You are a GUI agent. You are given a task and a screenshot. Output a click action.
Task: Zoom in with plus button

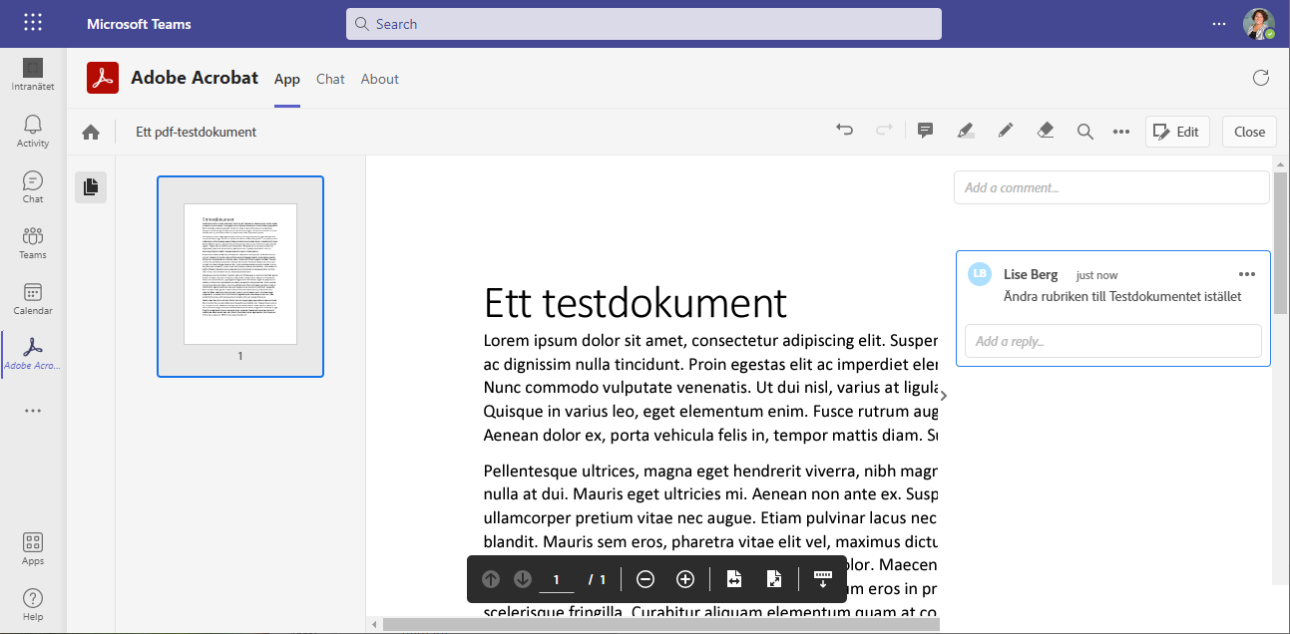click(x=685, y=579)
